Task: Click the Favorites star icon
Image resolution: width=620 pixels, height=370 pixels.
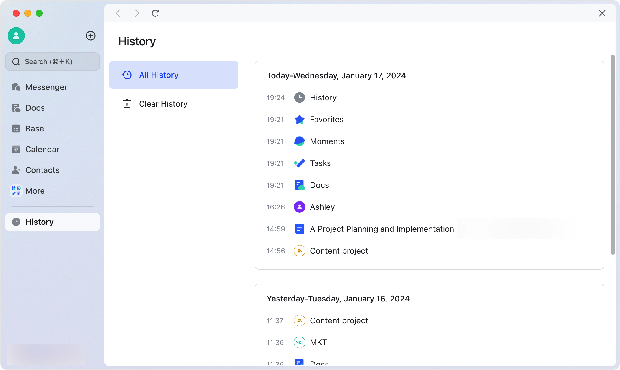Action: (x=299, y=119)
